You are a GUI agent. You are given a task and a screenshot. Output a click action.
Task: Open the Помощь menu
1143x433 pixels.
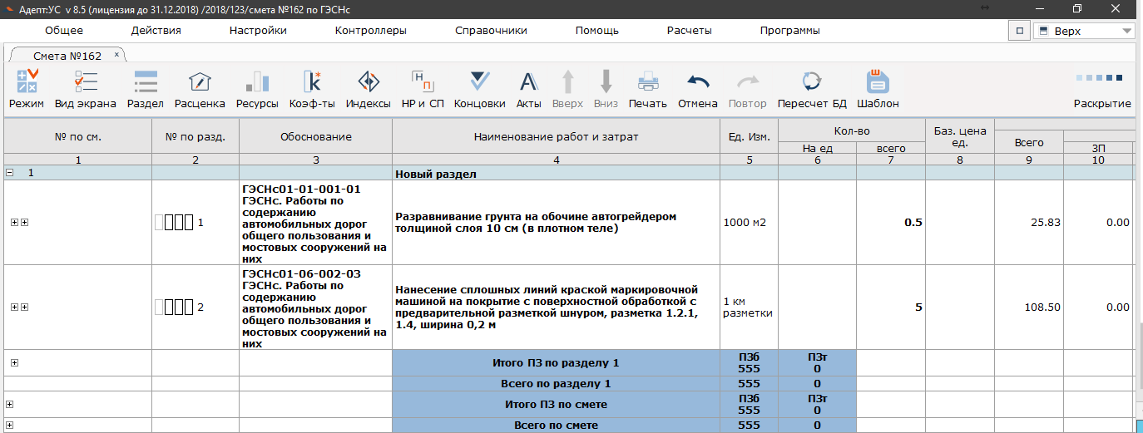[597, 31]
